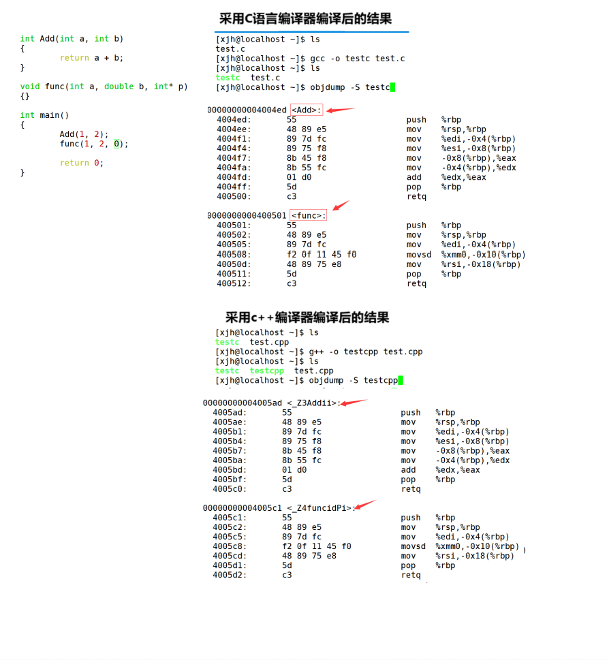This screenshot has height=660, width=609.
Task: Click the statement return a + b;
Action: (91, 58)
